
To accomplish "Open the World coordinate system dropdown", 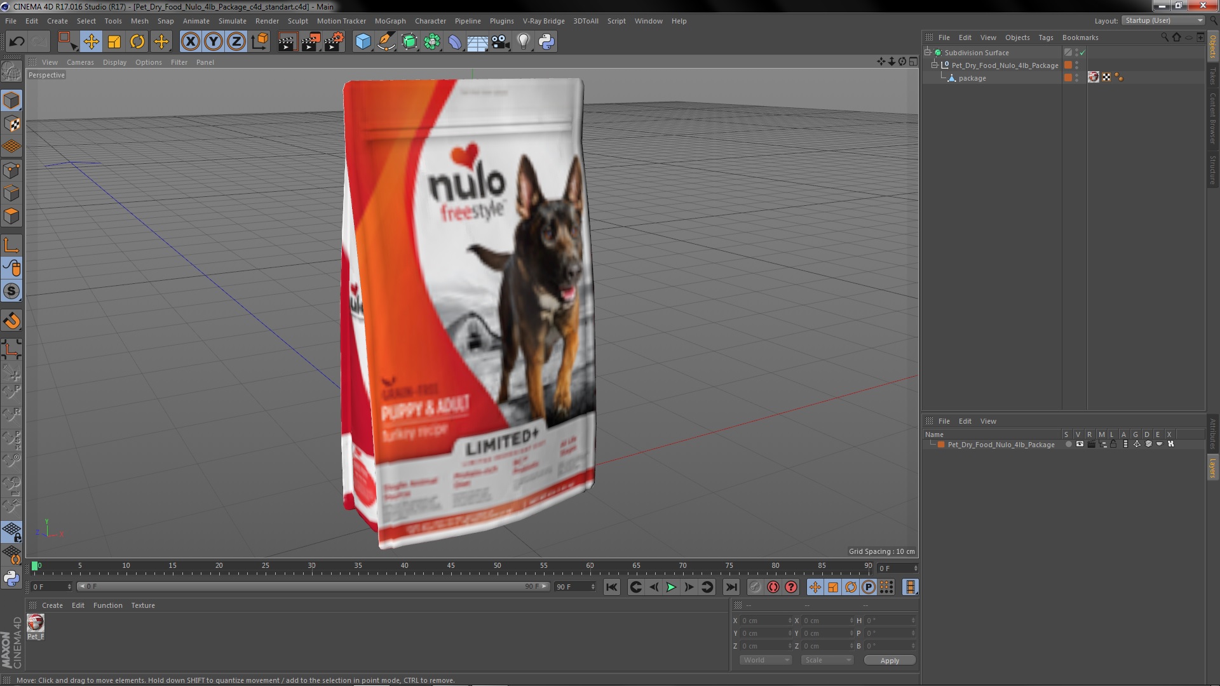I will pyautogui.click(x=766, y=660).
